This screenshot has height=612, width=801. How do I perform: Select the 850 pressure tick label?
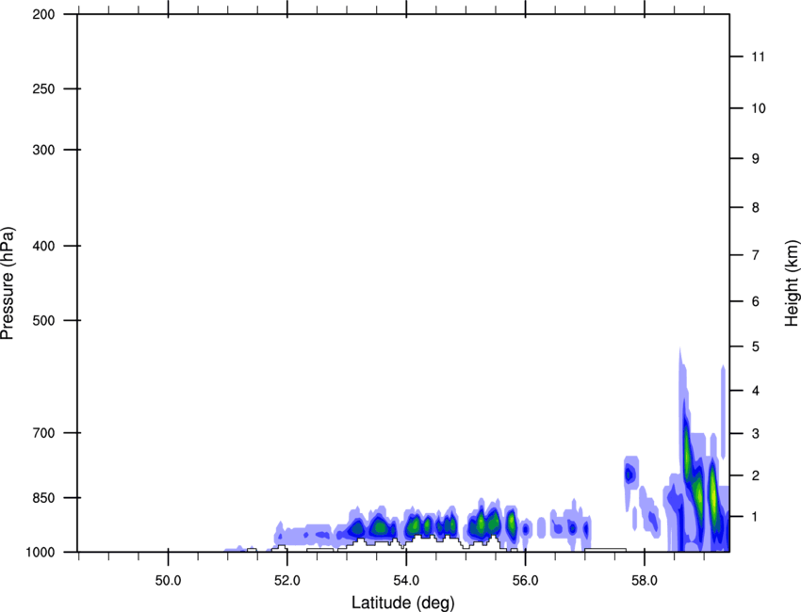(44, 498)
